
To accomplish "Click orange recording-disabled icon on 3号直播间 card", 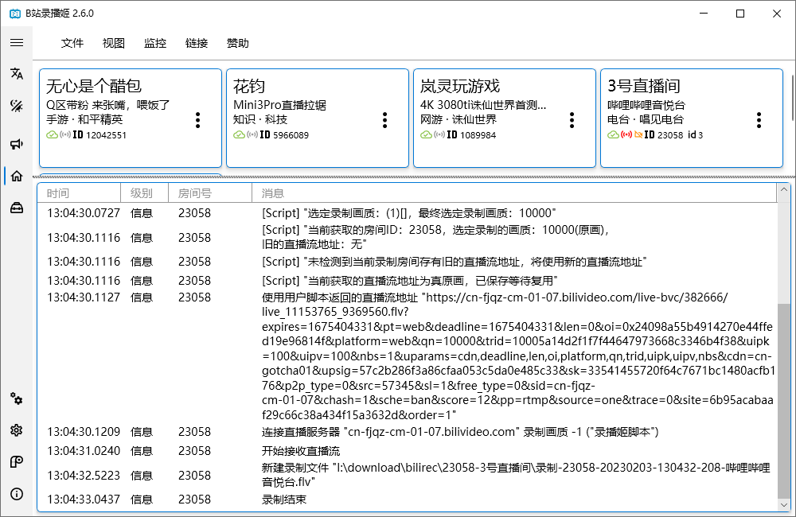I will pyautogui.click(x=638, y=135).
